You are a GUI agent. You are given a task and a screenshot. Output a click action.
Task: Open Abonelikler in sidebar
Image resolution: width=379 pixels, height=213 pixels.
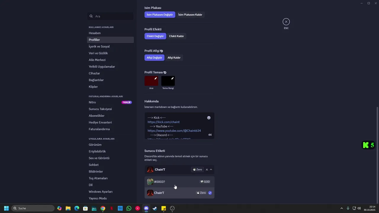coord(110,116)
